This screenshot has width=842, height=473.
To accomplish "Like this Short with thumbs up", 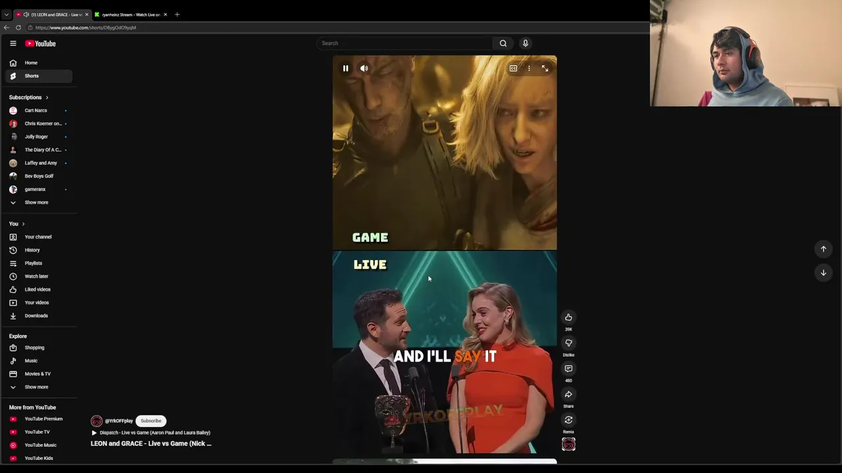I will tap(568, 317).
